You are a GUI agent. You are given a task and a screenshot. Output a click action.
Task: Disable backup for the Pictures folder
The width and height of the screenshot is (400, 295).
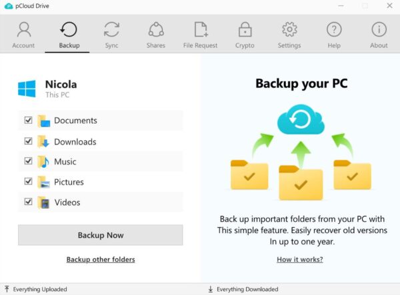[28, 181]
